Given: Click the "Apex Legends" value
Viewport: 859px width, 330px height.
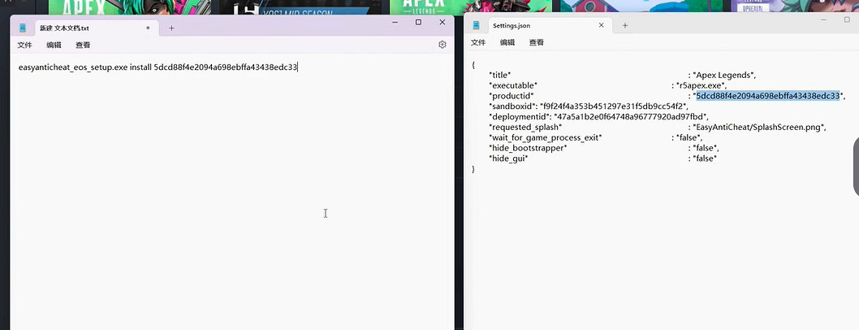Looking at the screenshot, I should coord(724,75).
